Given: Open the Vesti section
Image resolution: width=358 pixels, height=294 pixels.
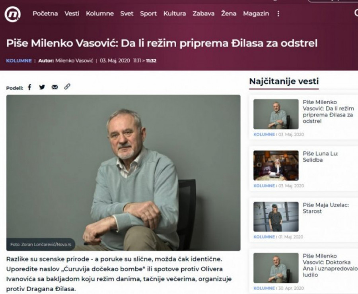Looking at the screenshot, I should 72,14.
